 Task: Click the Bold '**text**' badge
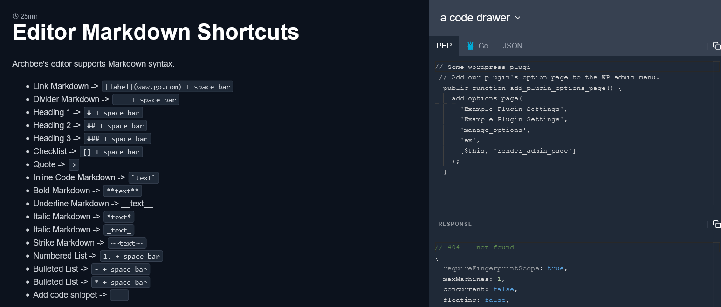click(x=123, y=191)
